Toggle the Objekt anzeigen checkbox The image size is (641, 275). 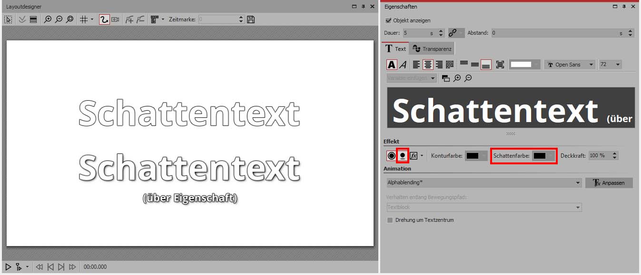click(x=388, y=20)
